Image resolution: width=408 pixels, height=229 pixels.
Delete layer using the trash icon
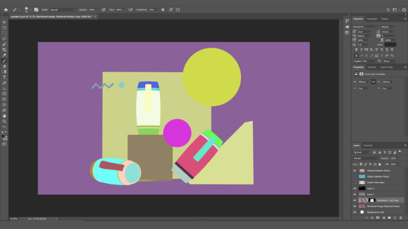coord(401,218)
